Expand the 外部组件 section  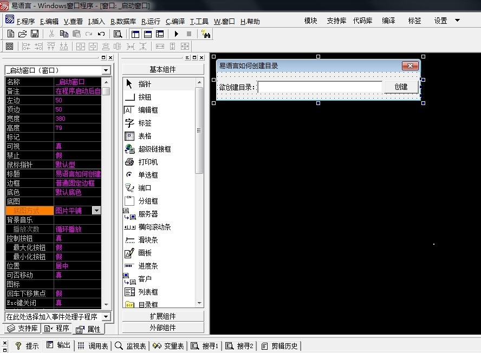pos(163,328)
